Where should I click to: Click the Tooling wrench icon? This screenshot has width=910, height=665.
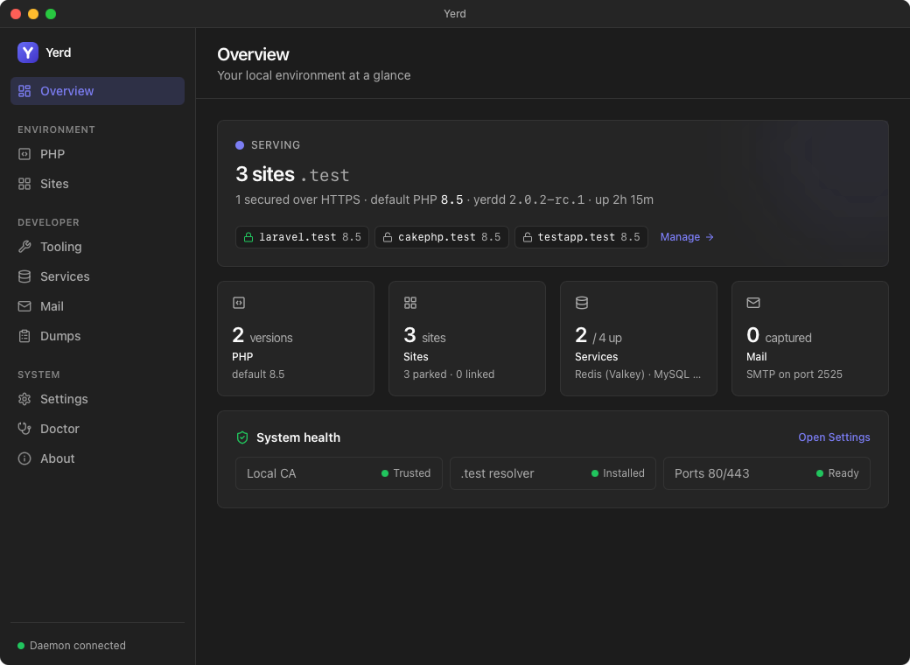[x=24, y=247]
